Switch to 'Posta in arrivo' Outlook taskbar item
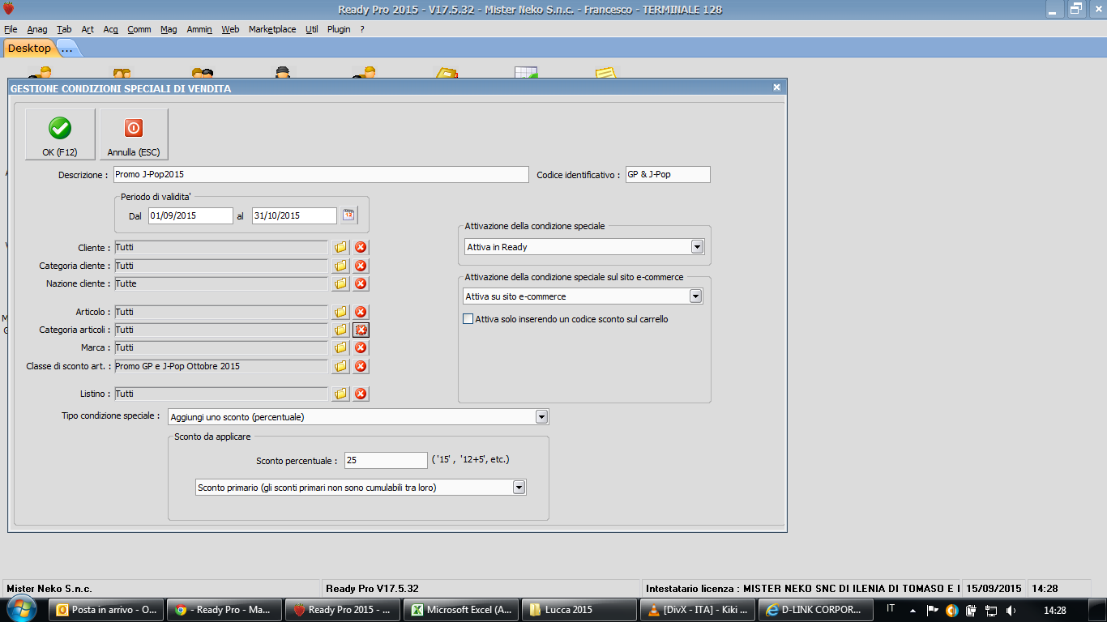The height and width of the screenshot is (622, 1107). [107, 610]
